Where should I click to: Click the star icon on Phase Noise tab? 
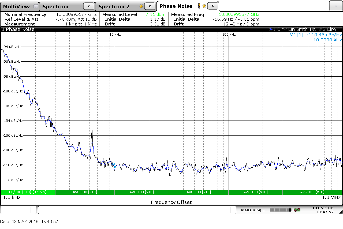[x=204, y=6]
